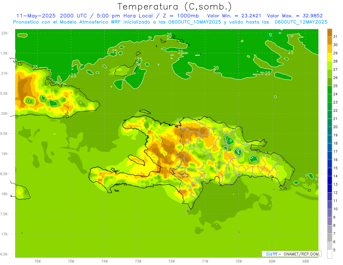The image size is (343, 265).
Task: Click the '69W' longitude label
Action: tap(272, 261)
